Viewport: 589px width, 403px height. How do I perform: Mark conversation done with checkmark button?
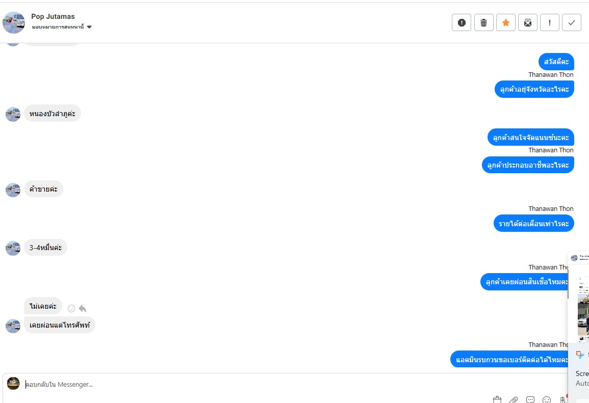pyautogui.click(x=572, y=22)
